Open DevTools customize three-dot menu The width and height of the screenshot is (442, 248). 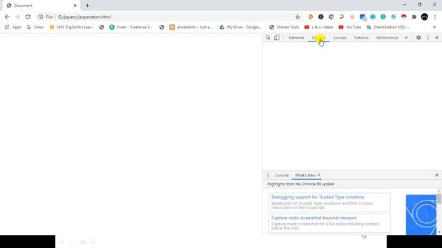click(x=428, y=37)
